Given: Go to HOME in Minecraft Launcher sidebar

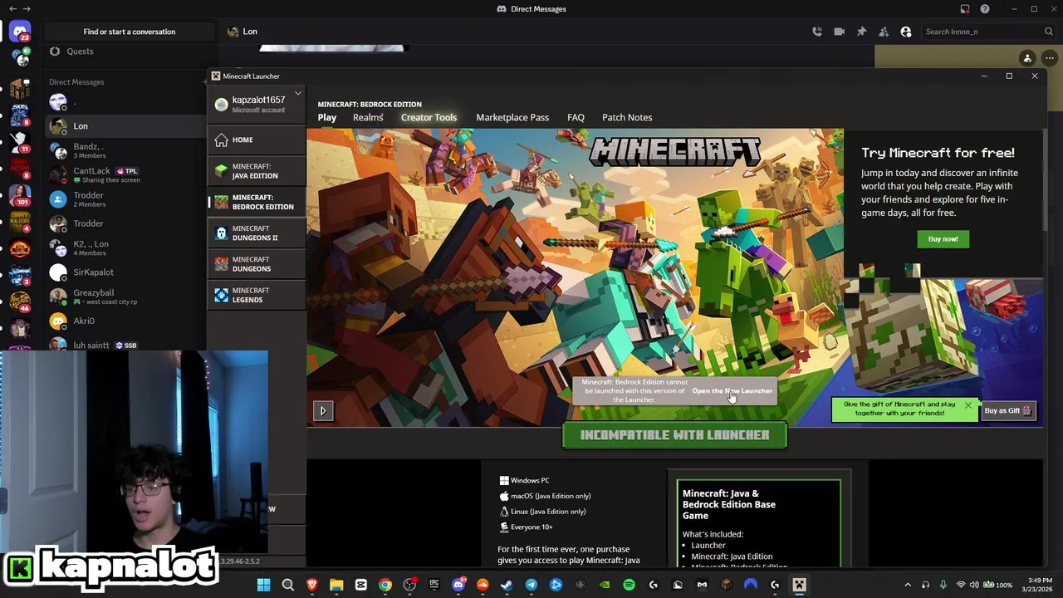Looking at the screenshot, I should (x=257, y=140).
